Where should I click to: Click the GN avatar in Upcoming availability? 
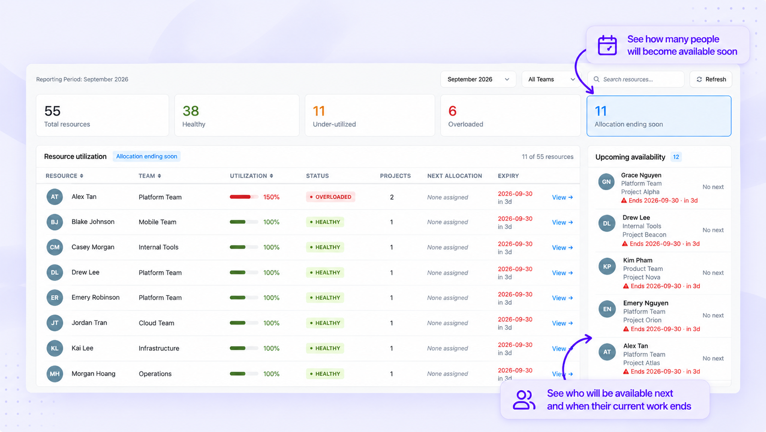coord(606,182)
